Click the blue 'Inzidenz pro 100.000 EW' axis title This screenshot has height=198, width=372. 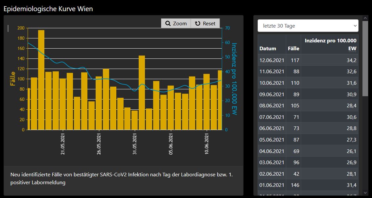(234, 79)
